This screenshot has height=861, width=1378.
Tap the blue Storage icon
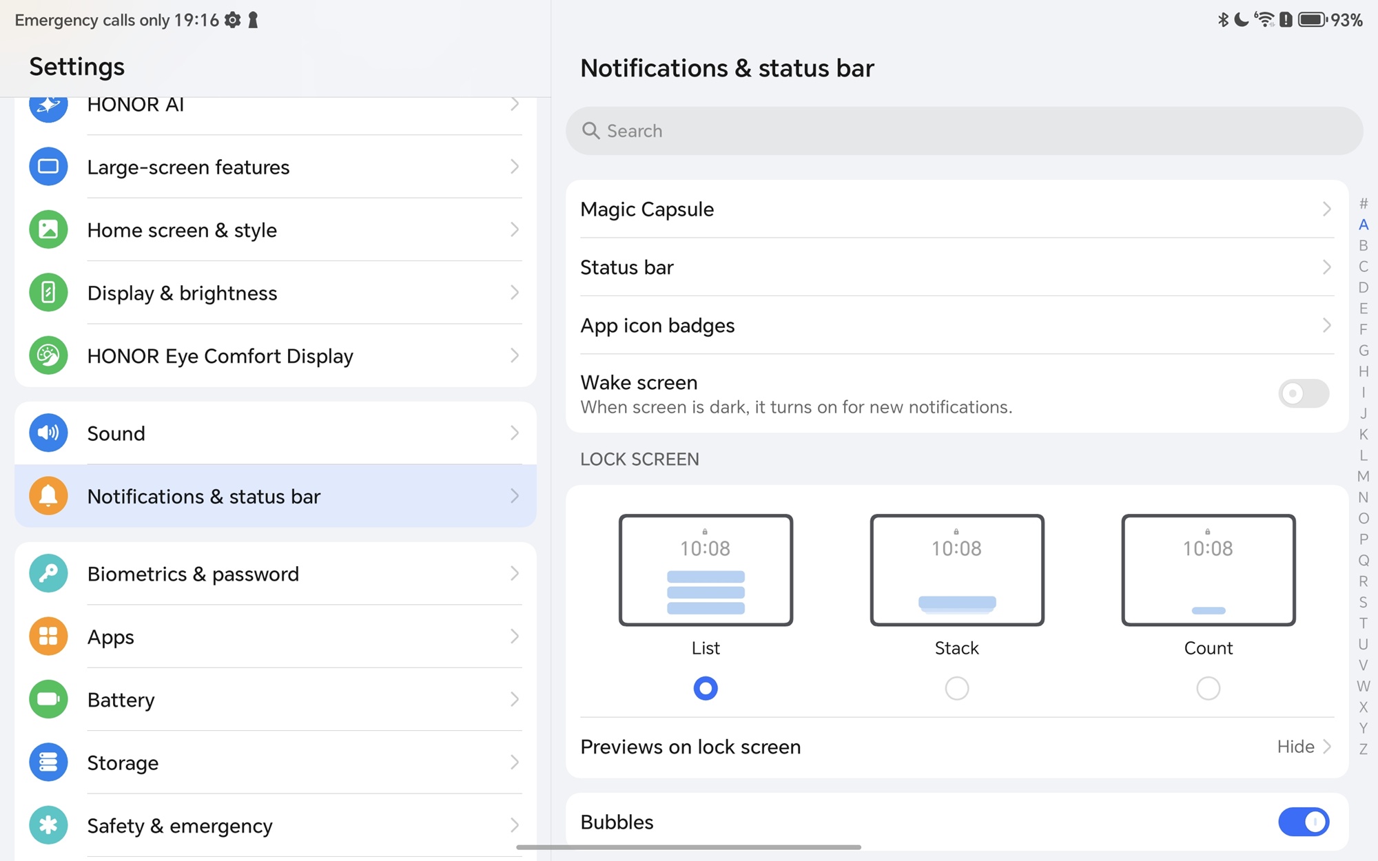point(48,762)
